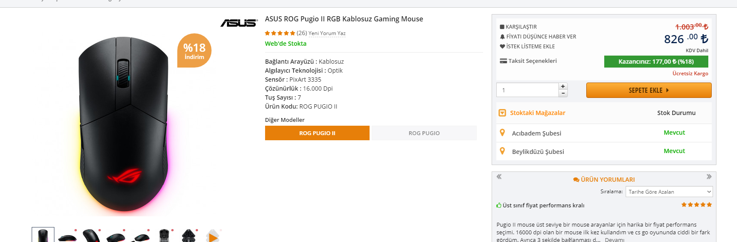The height and width of the screenshot is (242, 737).
Task: Click the Yeni Yorum Yaz link
Action: point(327,33)
